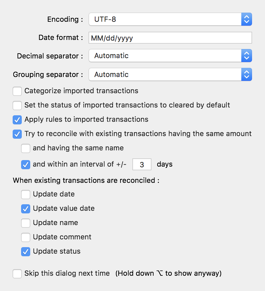Uncheck the Update value date option

pyautogui.click(x=26, y=209)
